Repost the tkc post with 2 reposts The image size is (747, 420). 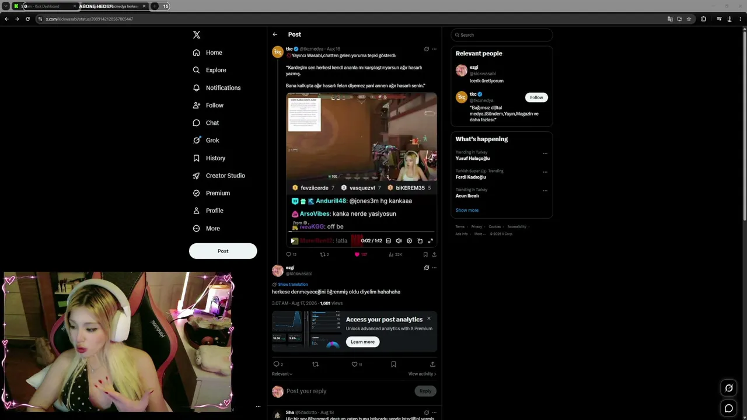click(324, 254)
